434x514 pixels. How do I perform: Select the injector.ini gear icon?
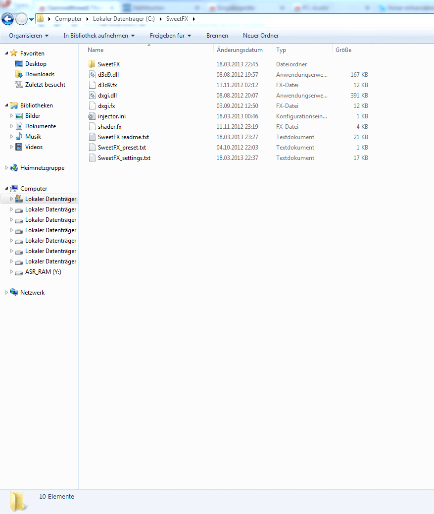pyautogui.click(x=92, y=116)
